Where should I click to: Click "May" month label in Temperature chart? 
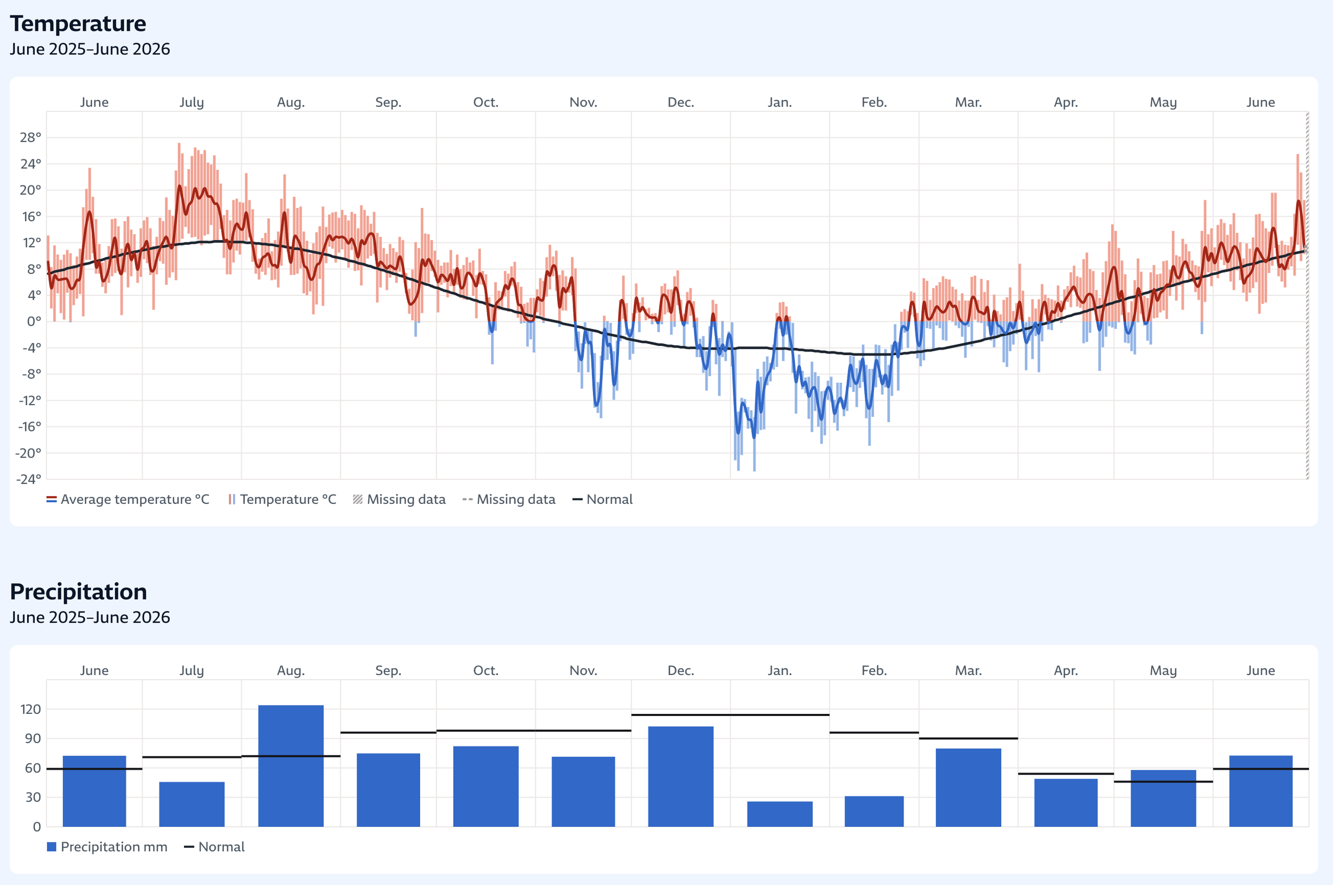pyautogui.click(x=1163, y=102)
